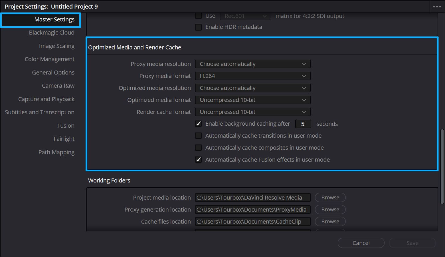The image size is (445, 257).
Task: Select the Fusion settings page
Action: (x=66, y=125)
